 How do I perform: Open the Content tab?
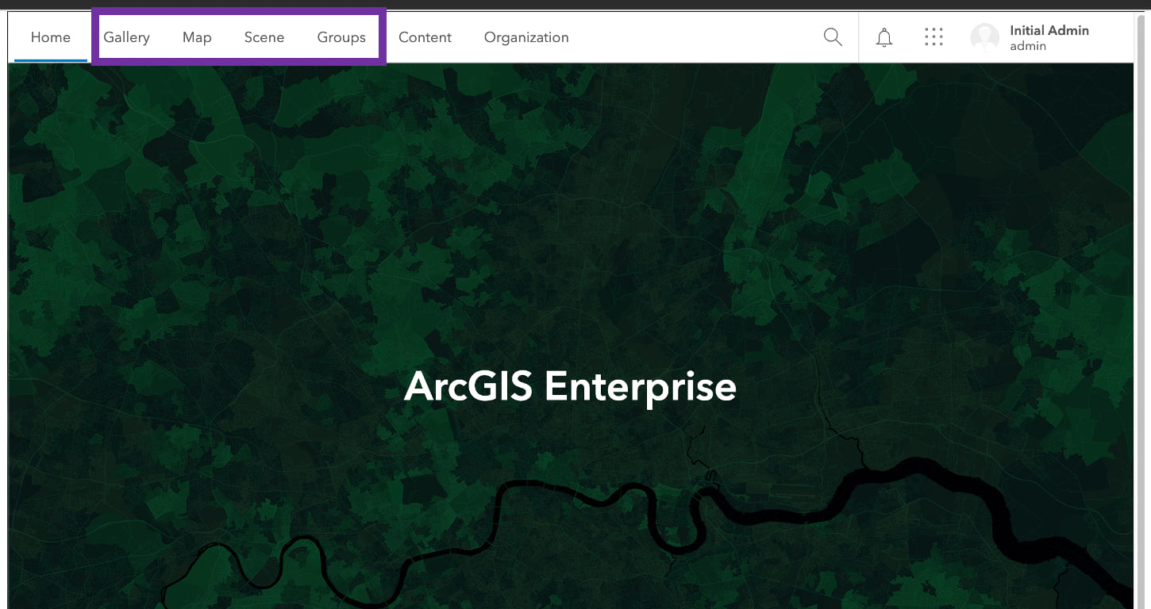point(425,37)
